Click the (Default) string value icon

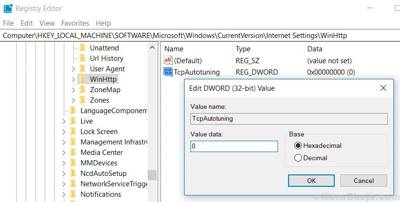pos(168,60)
